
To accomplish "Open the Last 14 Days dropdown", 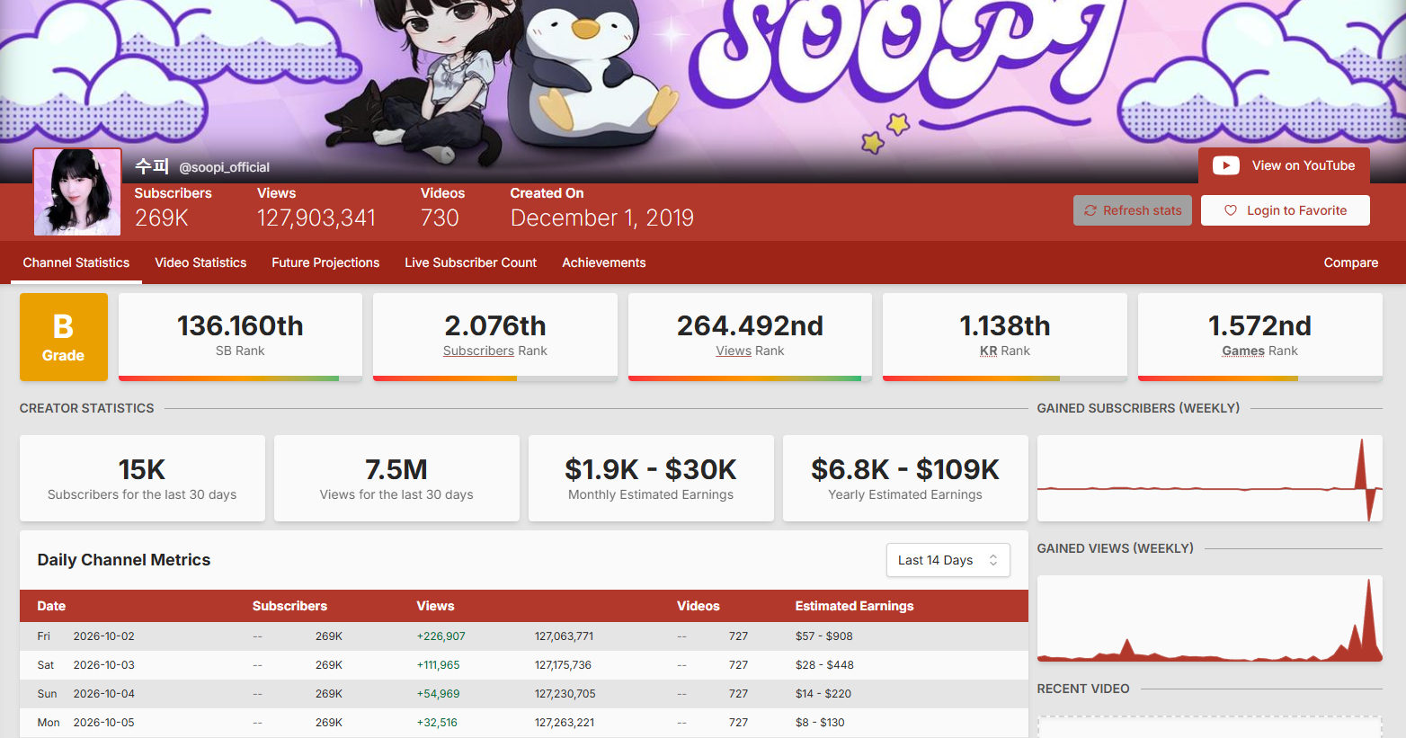I will (x=948, y=560).
